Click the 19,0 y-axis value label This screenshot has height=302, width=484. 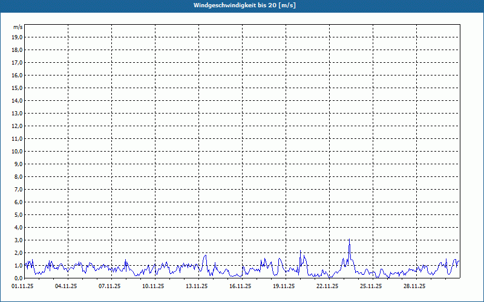[x=18, y=37]
